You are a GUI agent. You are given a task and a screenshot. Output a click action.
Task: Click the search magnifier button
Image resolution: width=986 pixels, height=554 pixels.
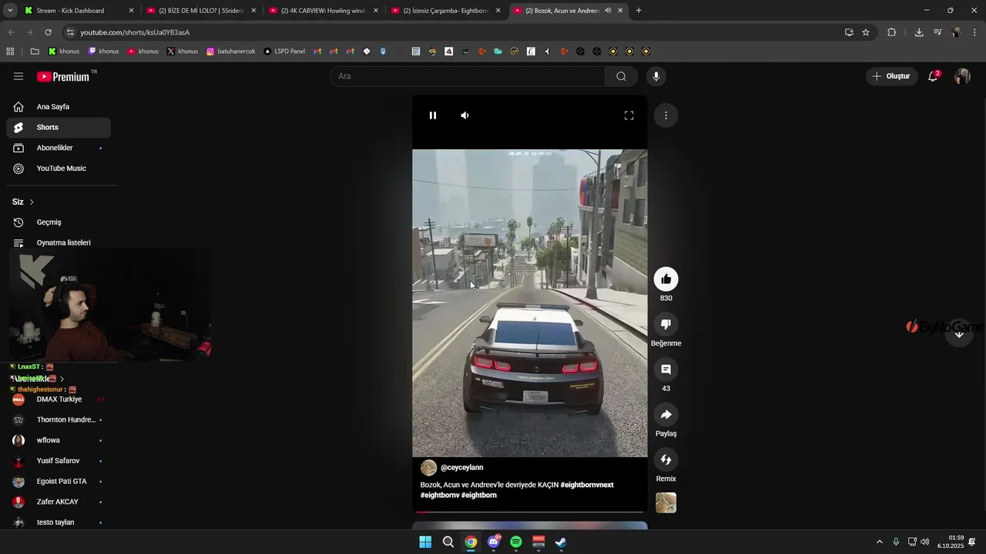point(621,76)
